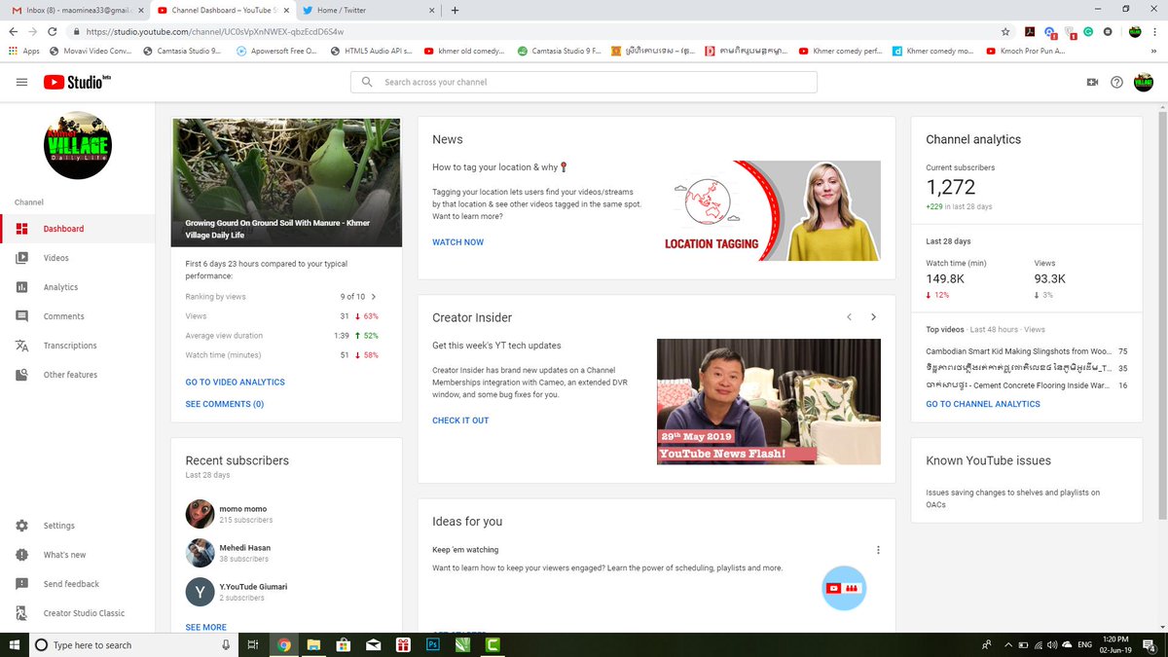Go to previous Creator Insider item
Image resolution: width=1168 pixels, height=657 pixels.
coord(849,317)
